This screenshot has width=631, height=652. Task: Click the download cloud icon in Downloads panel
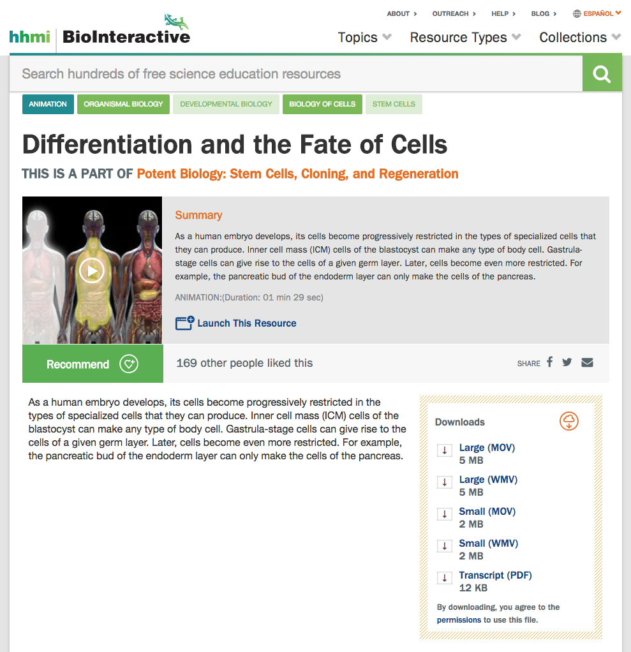point(568,421)
